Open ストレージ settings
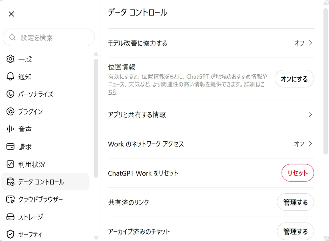The image size is (329, 241). pyautogui.click(x=45, y=217)
